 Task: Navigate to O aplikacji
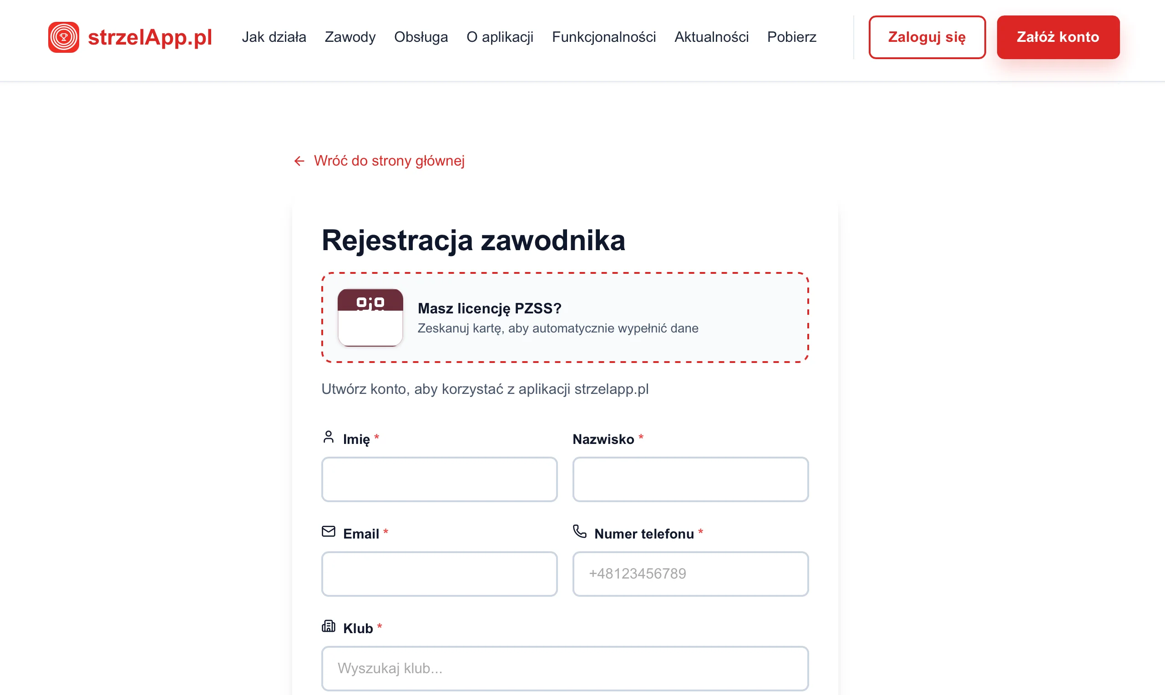(x=500, y=37)
